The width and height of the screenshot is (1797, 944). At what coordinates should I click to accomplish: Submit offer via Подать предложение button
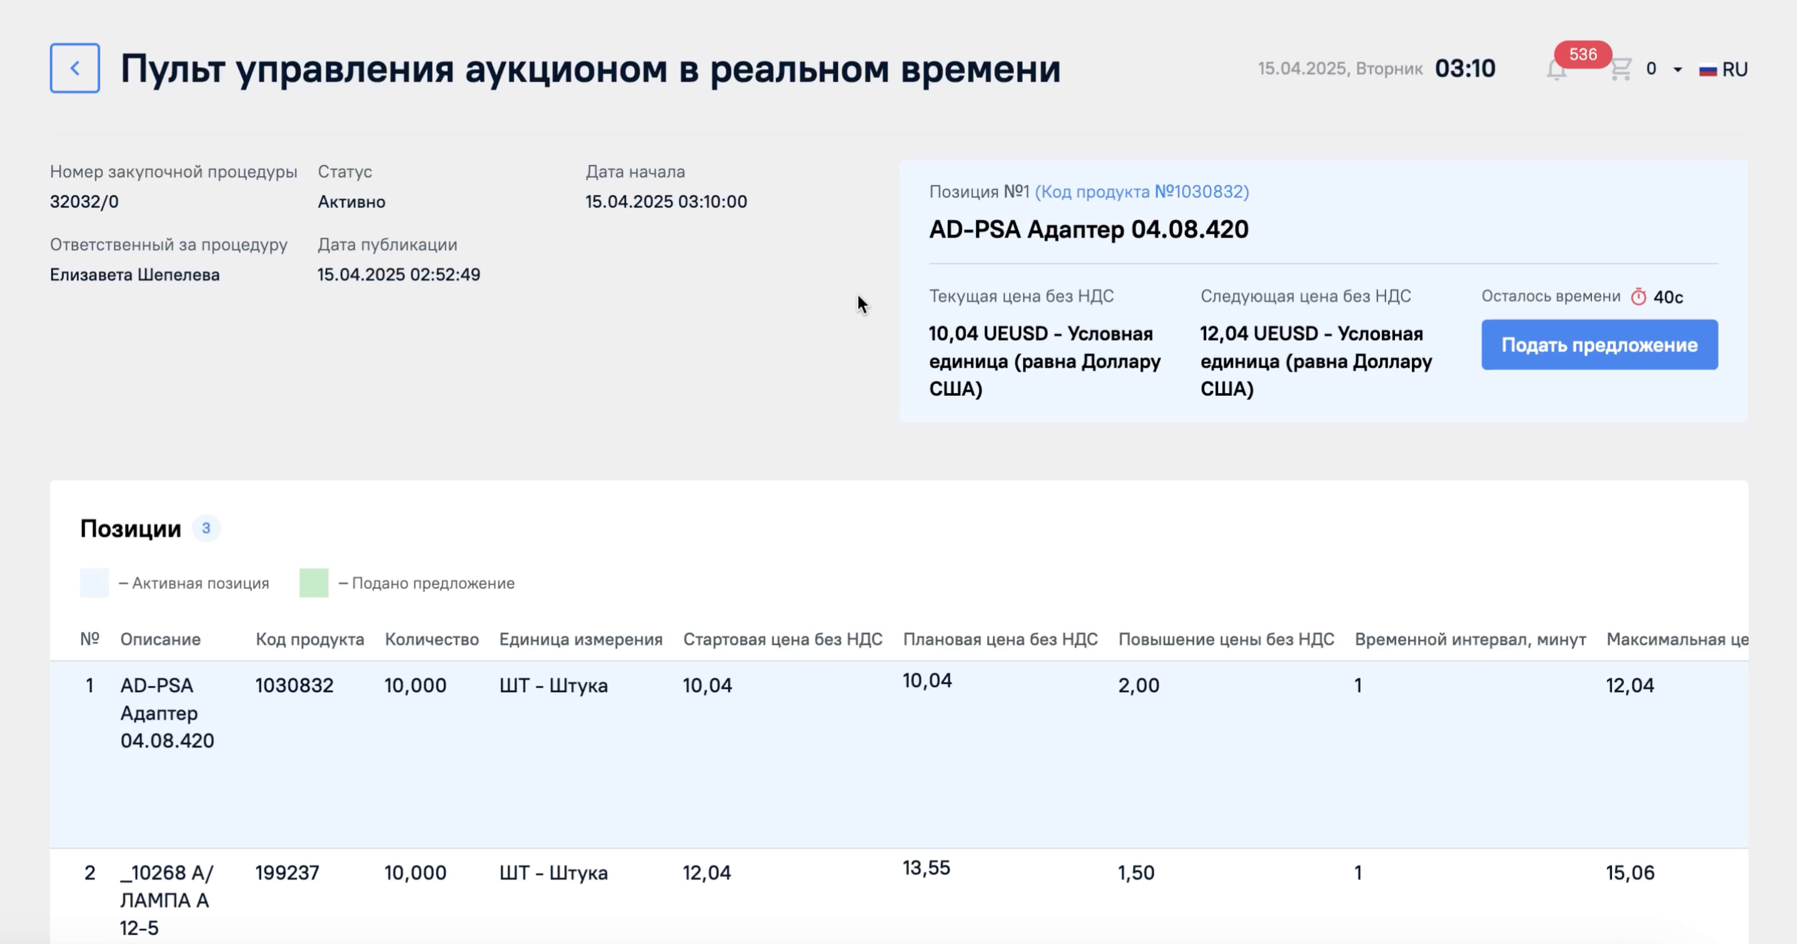point(1599,344)
